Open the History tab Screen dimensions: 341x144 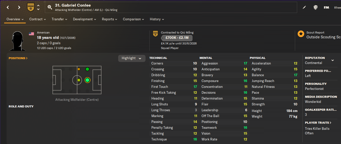tap(157, 19)
